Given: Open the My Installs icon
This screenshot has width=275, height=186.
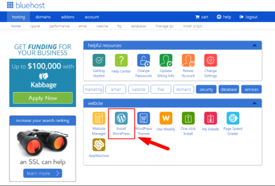Looking at the screenshot, I should (x=210, y=119).
